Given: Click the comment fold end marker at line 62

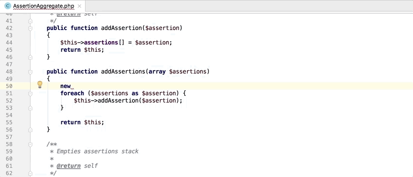Looking at the screenshot, I should [x=30, y=173].
